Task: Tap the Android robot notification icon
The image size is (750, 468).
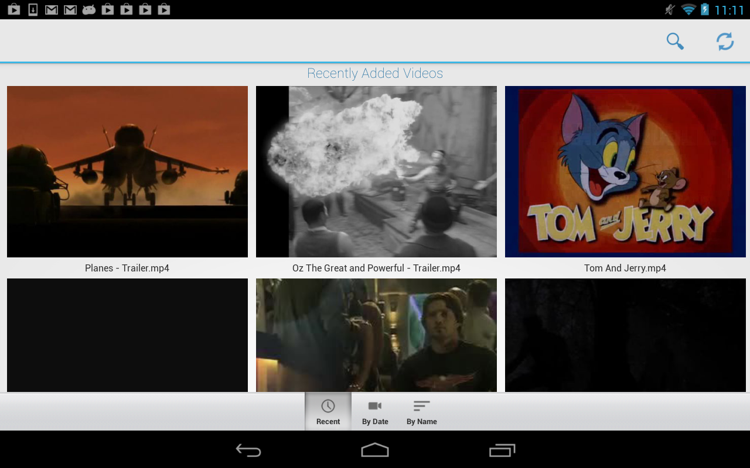Action: (89, 9)
